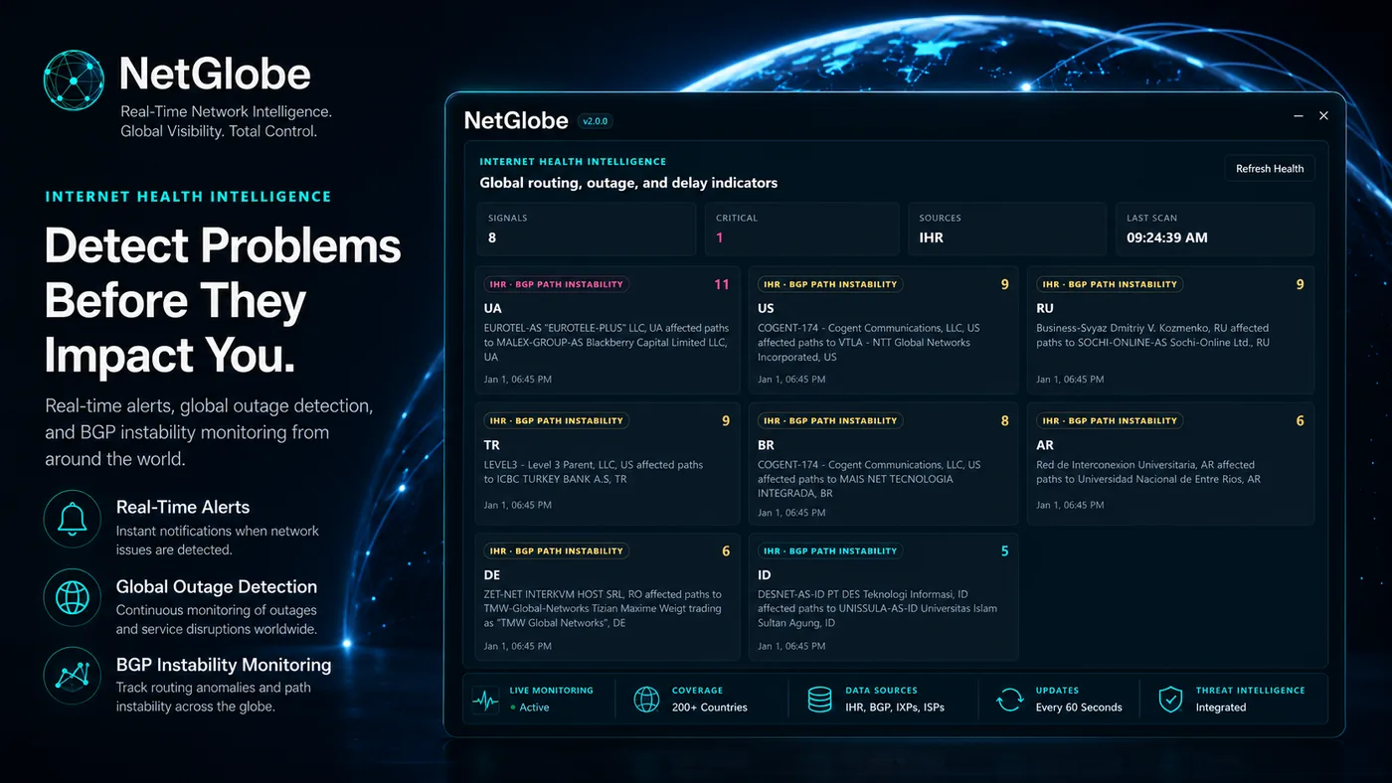Click the Global Outage Detection feature title

[217, 586]
